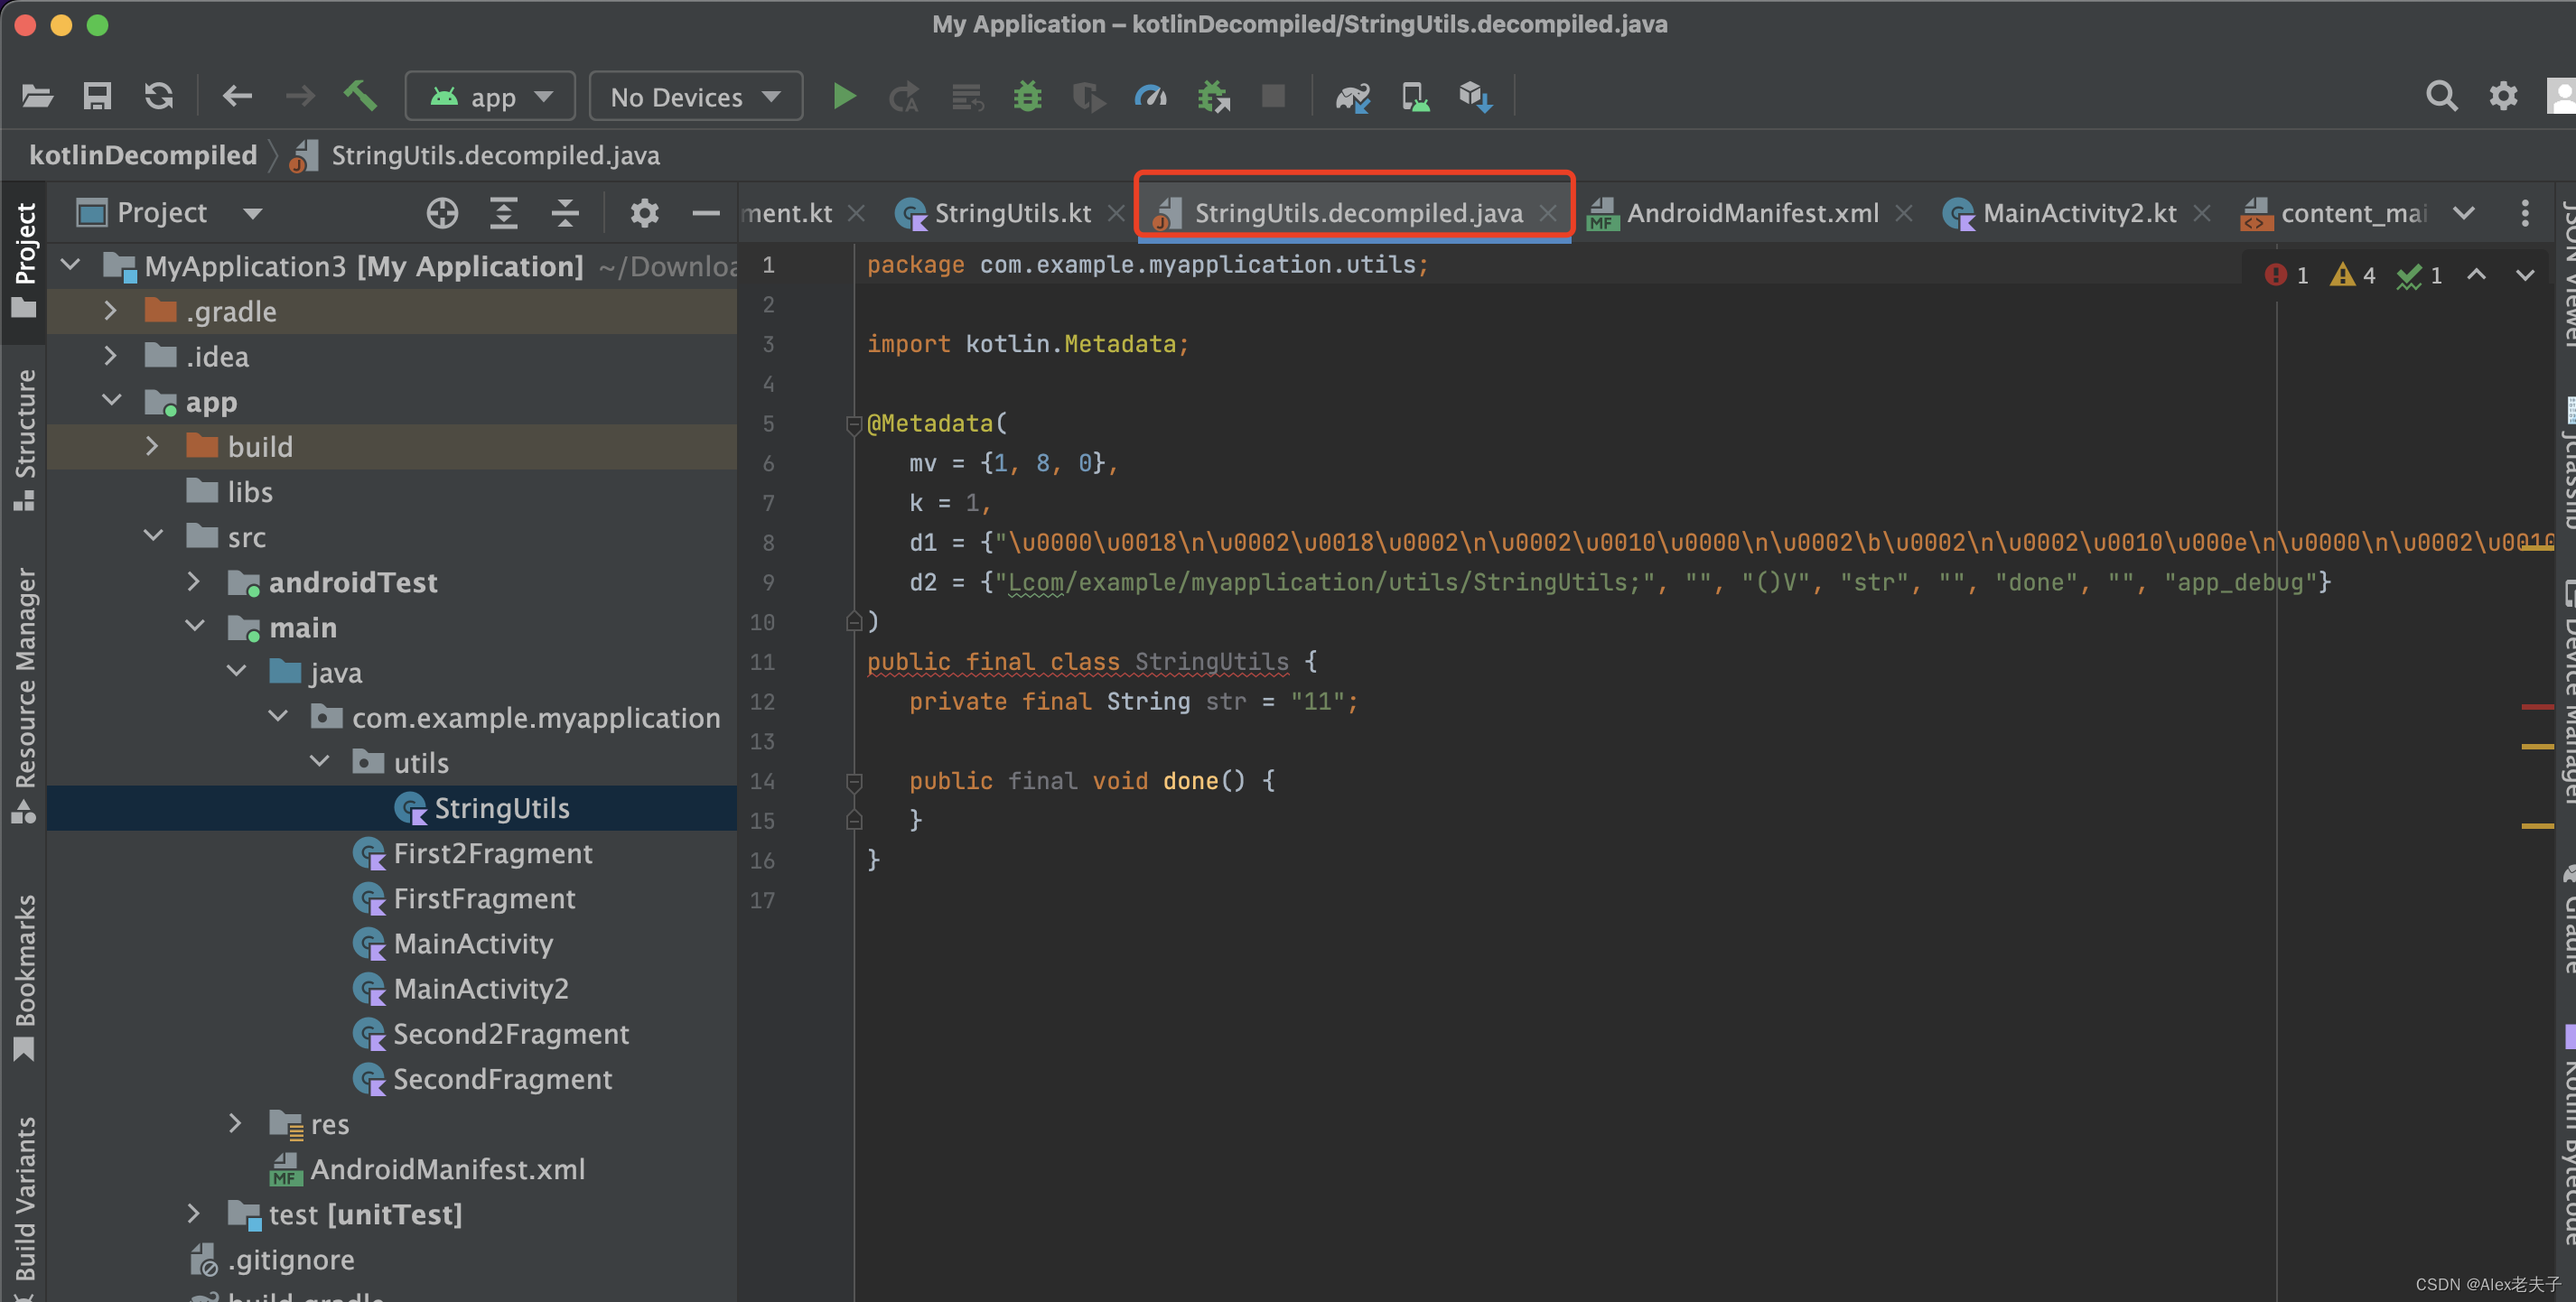Click the Search Everywhere magnifier icon

pyautogui.click(x=2441, y=95)
